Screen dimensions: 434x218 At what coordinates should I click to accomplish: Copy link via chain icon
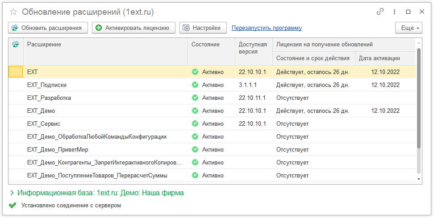(380, 12)
